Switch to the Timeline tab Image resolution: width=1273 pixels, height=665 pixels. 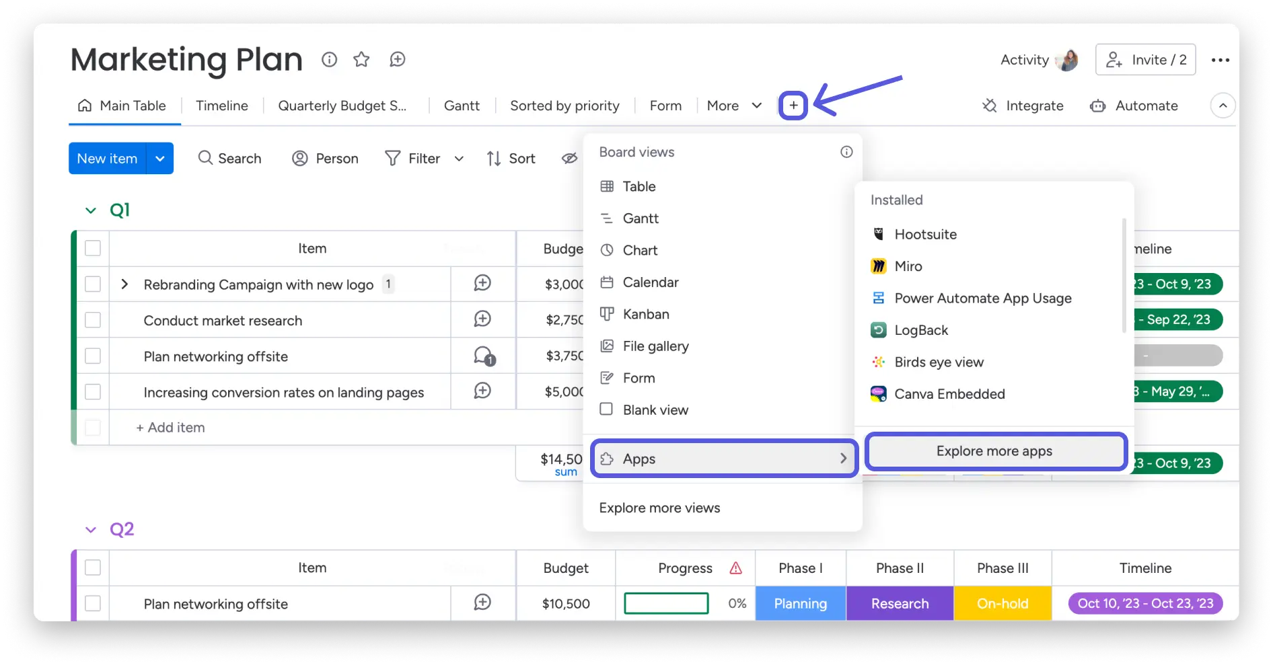pos(222,106)
